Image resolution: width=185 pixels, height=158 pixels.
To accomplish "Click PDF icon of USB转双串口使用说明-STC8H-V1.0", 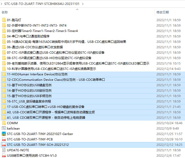I will (4, 155).
